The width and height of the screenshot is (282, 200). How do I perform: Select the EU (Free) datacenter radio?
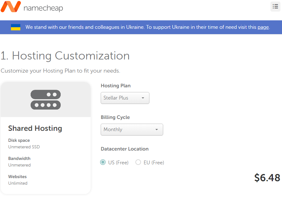(138, 162)
